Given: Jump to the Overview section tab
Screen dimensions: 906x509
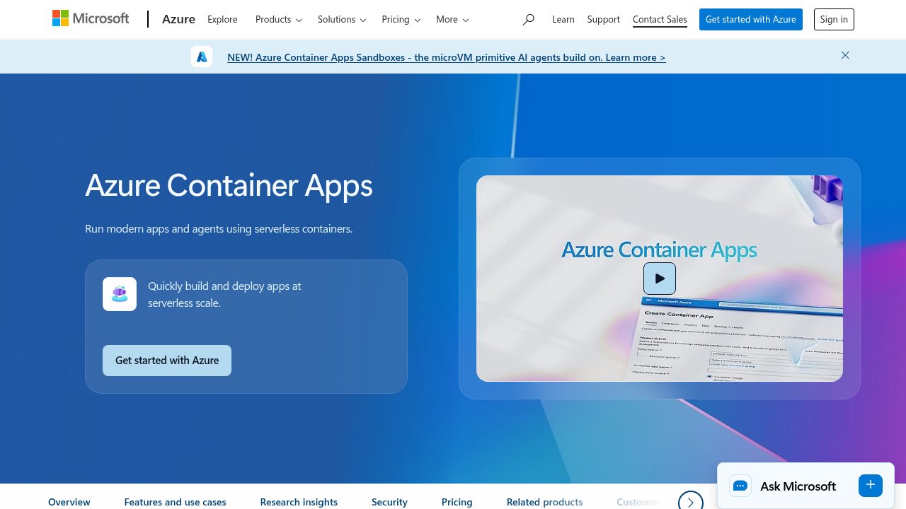Looking at the screenshot, I should point(69,502).
